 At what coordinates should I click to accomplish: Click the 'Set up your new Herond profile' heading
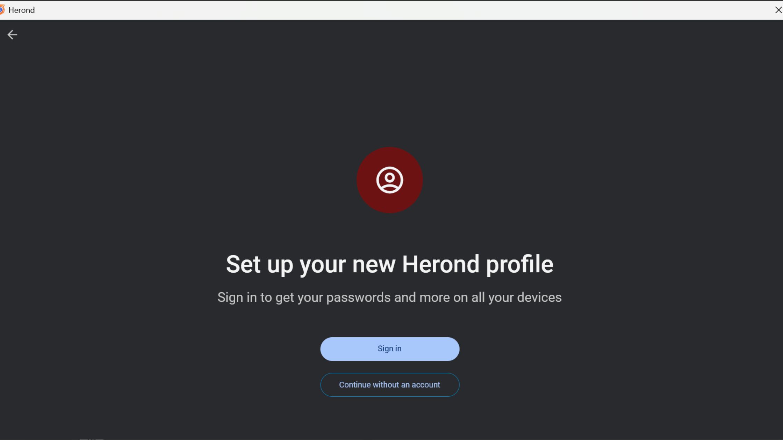[389, 264]
